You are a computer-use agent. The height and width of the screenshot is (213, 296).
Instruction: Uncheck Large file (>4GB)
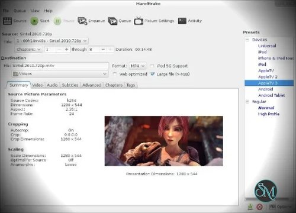[x=152, y=74]
